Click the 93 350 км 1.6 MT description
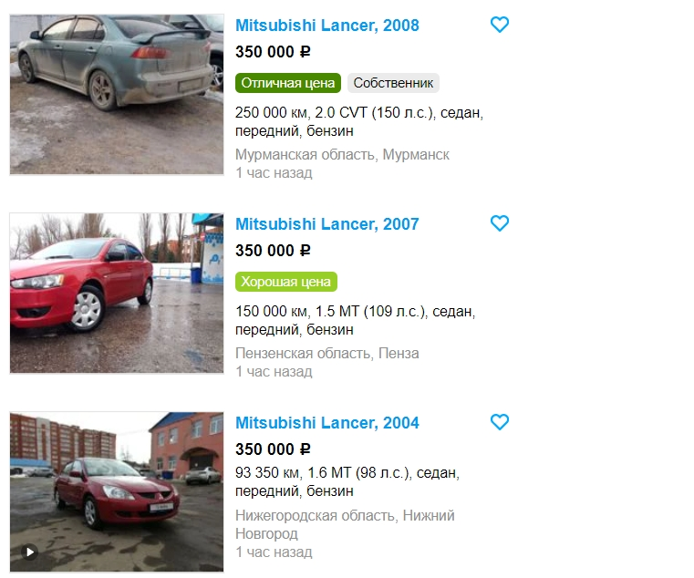The image size is (694, 578). (x=347, y=481)
